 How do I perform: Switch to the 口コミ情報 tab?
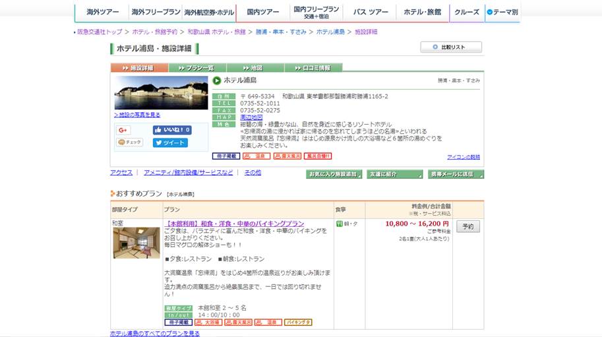pyautogui.click(x=313, y=68)
